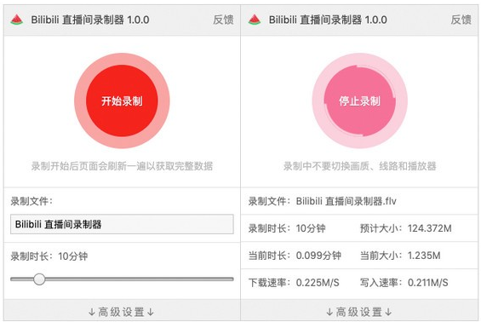This screenshot has width=481, height=322.
Task: Open 反馈 feedback link in right panel
Action: 461,20
